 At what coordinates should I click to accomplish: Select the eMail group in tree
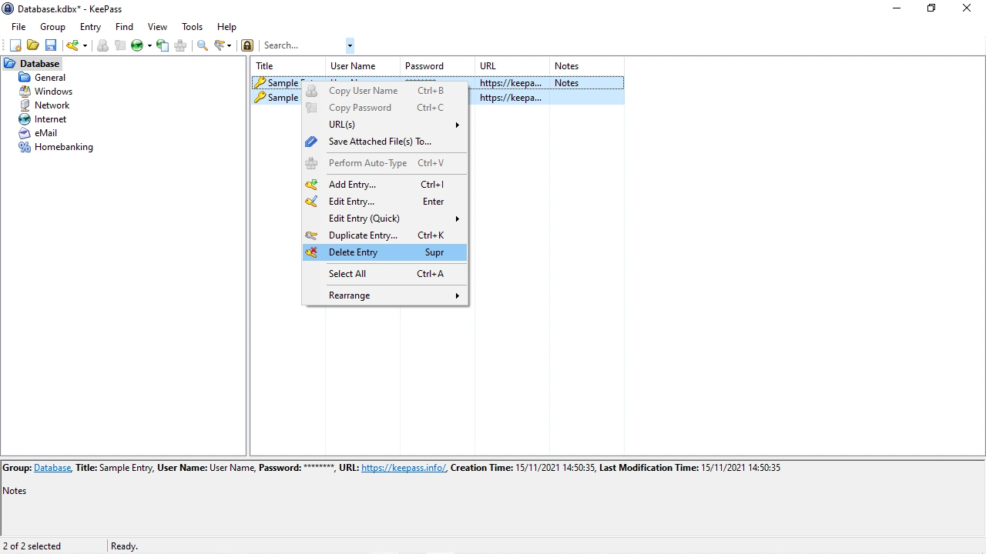click(x=45, y=133)
